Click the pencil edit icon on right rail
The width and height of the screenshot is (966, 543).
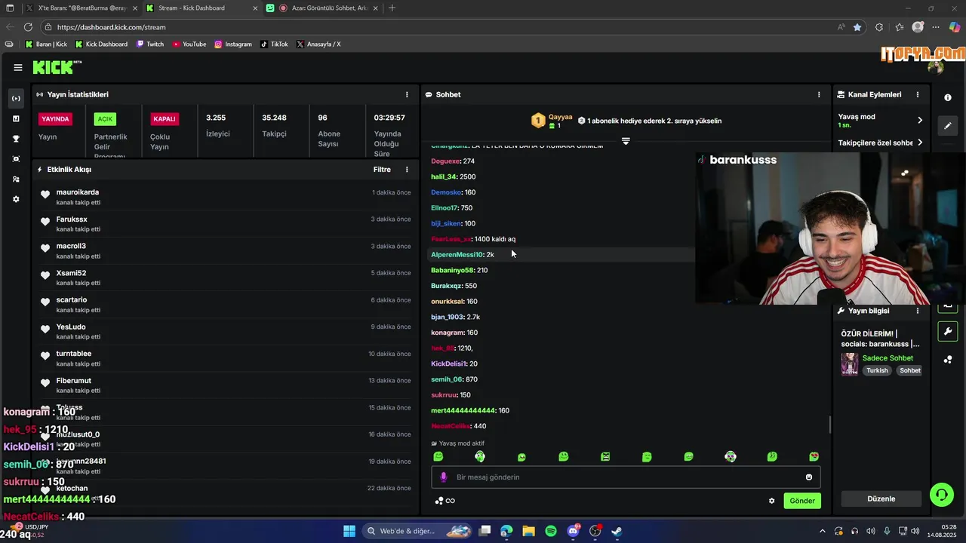[x=948, y=125]
